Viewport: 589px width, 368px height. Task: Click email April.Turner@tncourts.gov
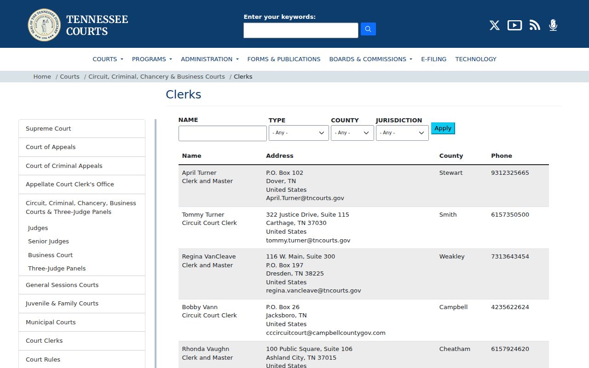coord(305,198)
